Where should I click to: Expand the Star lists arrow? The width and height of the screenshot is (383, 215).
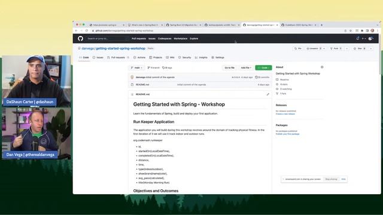pyautogui.click(x=371, y=48)
